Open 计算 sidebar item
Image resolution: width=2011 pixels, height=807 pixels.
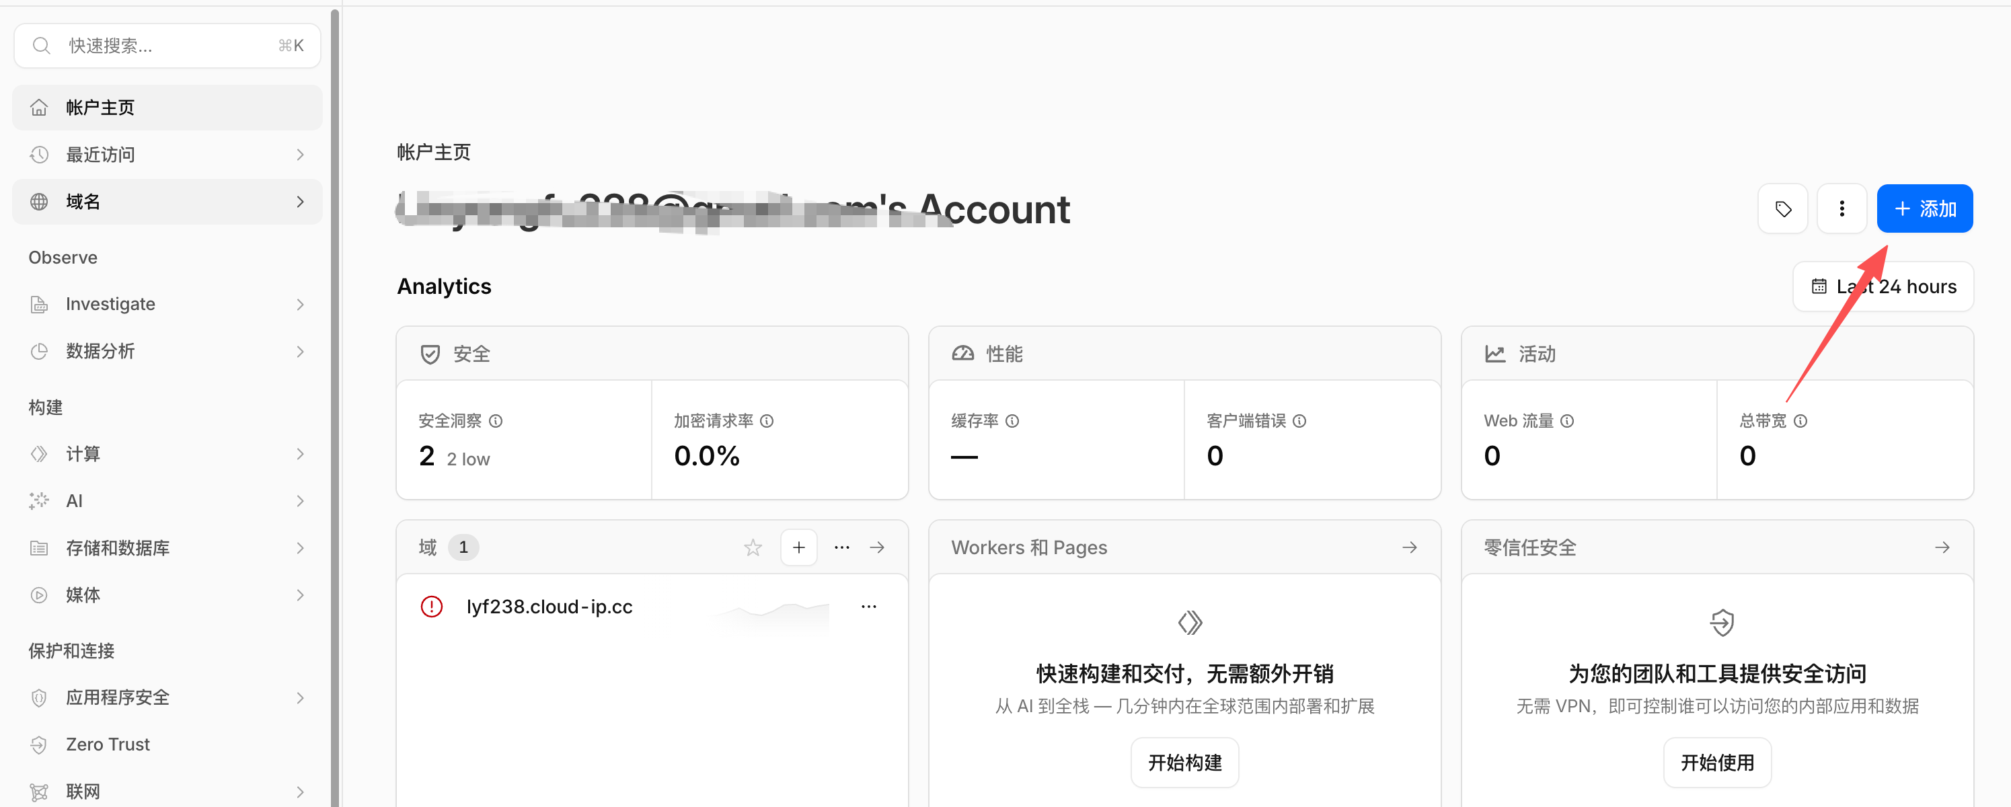(x=167, y=454)
